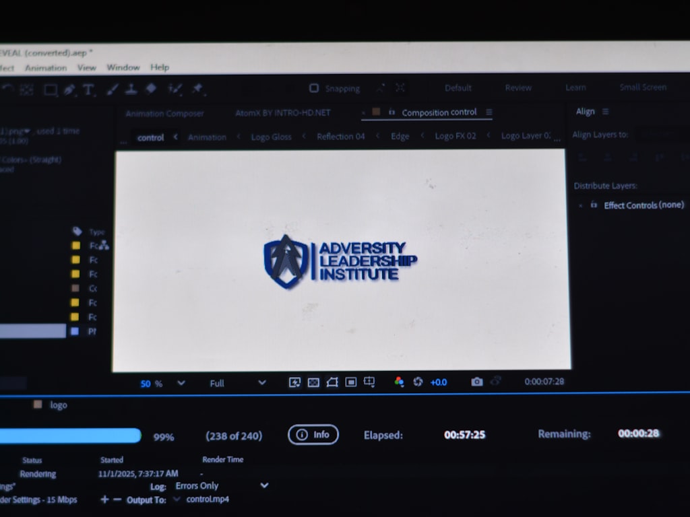Click the control.mp4 output file link
The width and height of the screenshot is (690, 517).
(208, 499)
